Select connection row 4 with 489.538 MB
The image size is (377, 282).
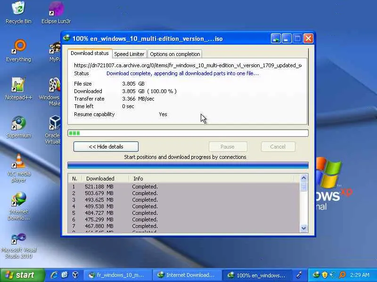184,206
